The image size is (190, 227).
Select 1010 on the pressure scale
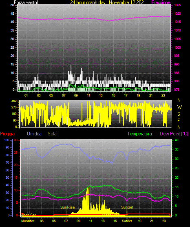coord(177,30)
